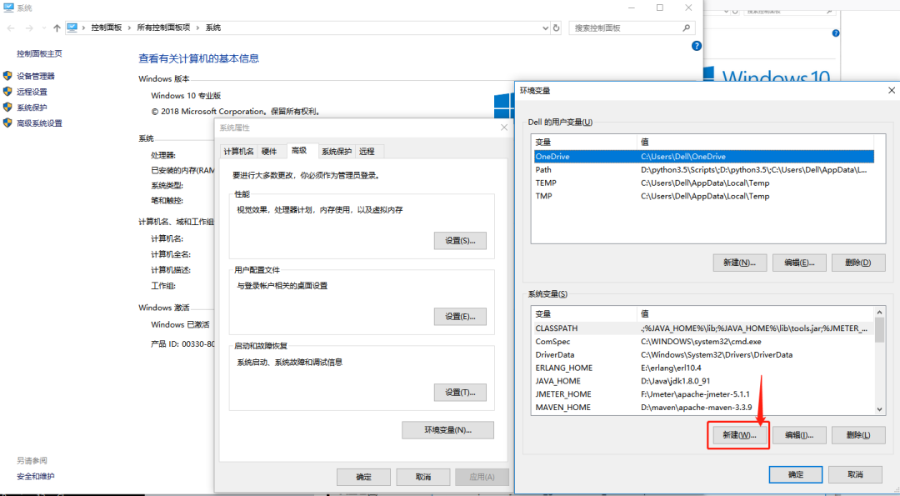Switch to the 系统保护 tab
Screen dimensions: 900x496
pyautogui.click(x=337, y=151)
